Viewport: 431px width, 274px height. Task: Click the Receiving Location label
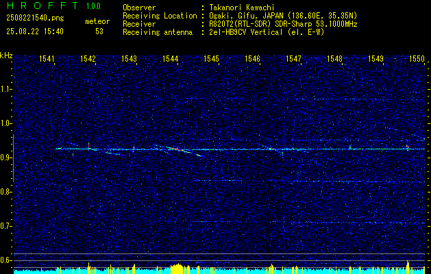click(160, 16)
